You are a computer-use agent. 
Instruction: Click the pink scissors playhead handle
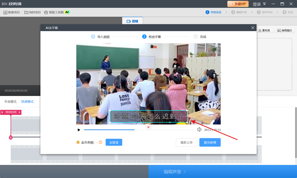[11, 137]
